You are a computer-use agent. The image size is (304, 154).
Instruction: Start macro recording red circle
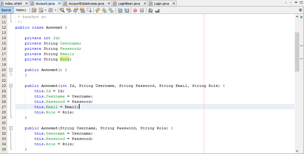coord(135,10)
